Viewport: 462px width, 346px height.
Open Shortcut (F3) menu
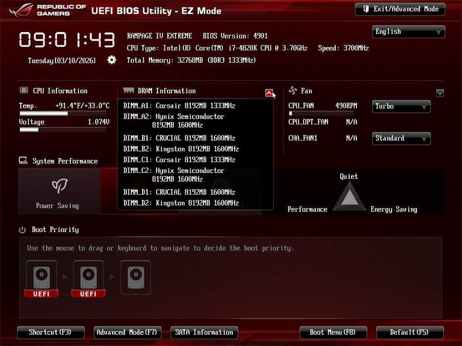51,333
